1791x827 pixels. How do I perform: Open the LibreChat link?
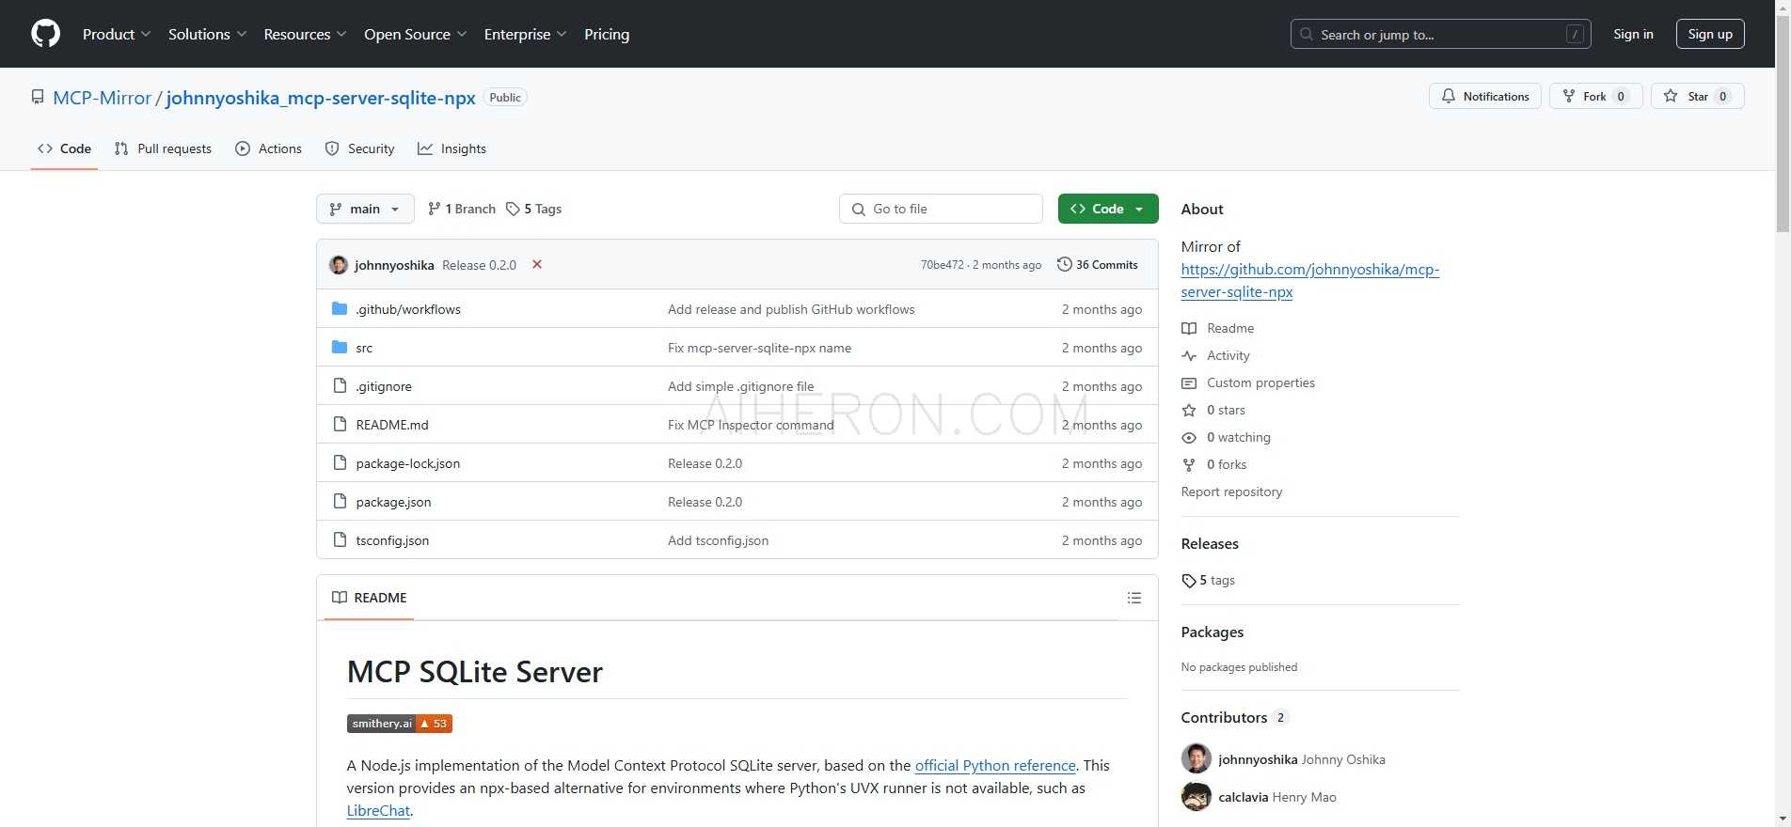click(378, 810)
